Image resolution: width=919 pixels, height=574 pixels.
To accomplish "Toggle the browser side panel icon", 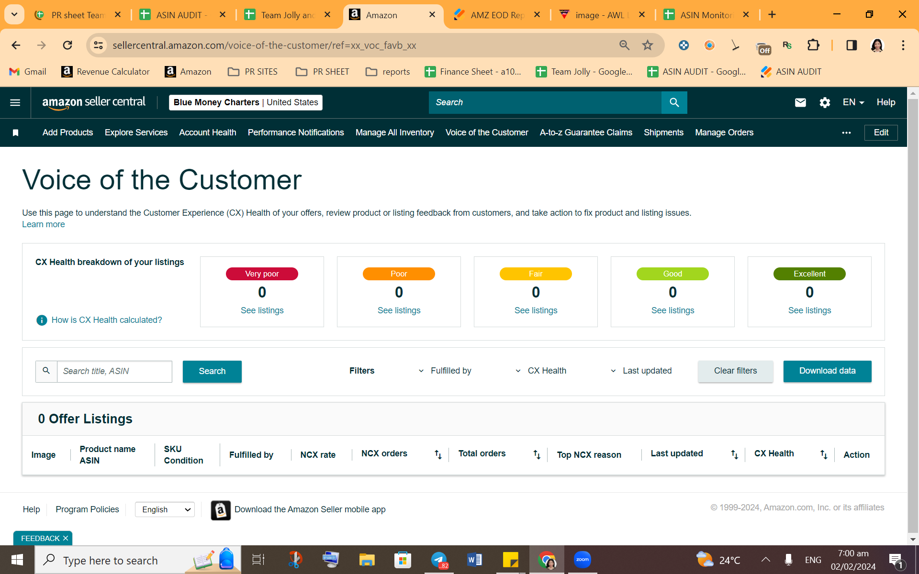I will (x=852, y=45).
